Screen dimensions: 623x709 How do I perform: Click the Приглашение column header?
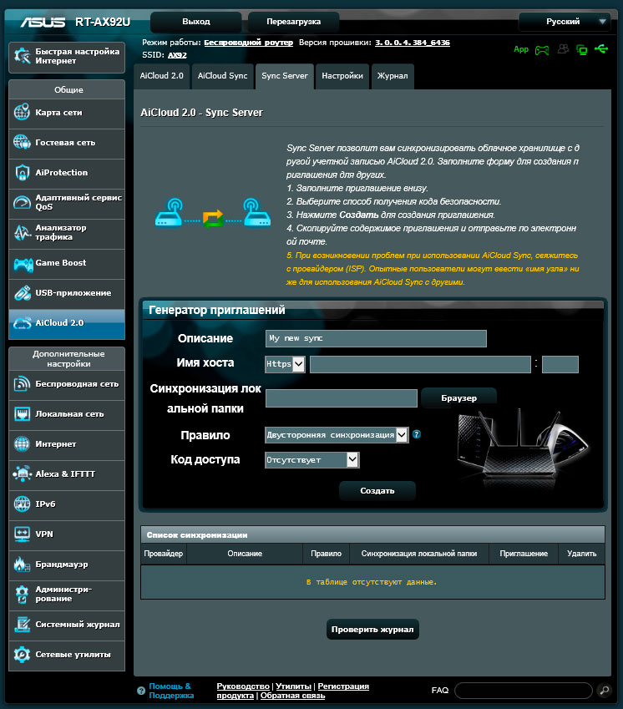click(524, 554)
